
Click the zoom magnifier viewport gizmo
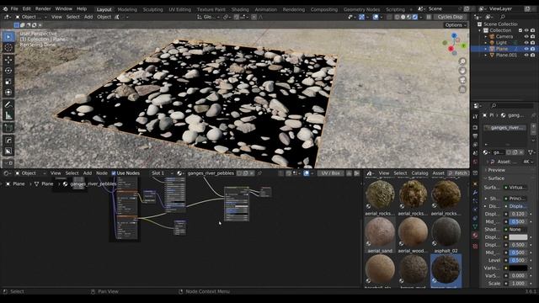pos(462,61)
